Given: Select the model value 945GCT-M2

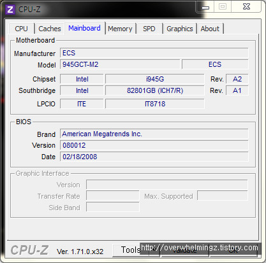Looking at the screenshot, I should pos(120,64).
